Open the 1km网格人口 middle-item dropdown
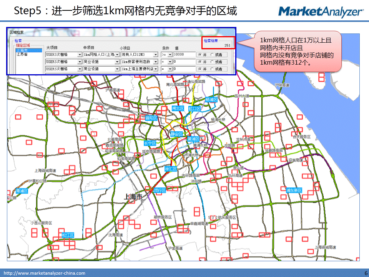 [117, 55]
